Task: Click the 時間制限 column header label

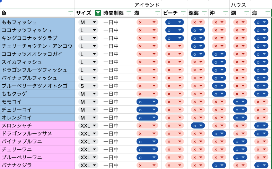Action: pyautogui.click(x=113, y=13)
